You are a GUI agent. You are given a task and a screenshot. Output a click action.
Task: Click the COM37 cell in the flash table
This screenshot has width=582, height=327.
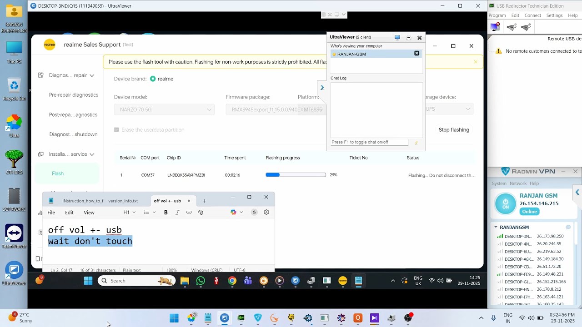(x=148, y=175)
